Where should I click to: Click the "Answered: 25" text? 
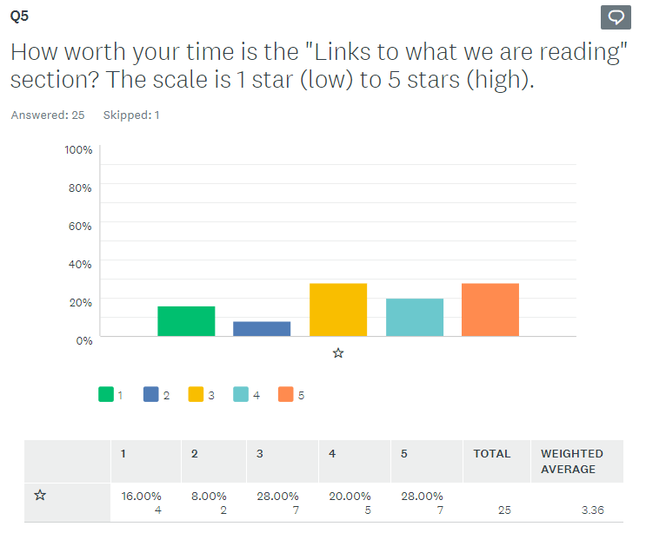pos(47,115)
